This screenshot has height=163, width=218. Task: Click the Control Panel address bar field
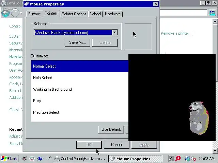tap(183, 13)
